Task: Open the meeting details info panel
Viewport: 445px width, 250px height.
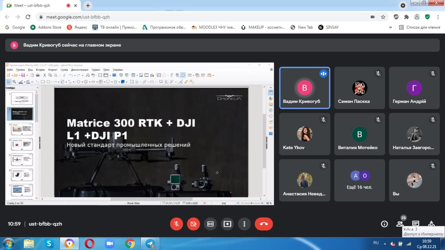Action: point(384,224)
